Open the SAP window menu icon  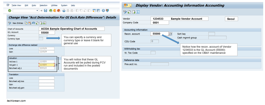[x=8, y=5]
